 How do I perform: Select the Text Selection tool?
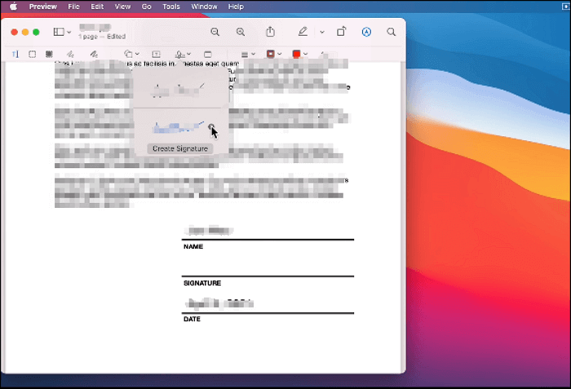pyautogui.click(x=15, y=55)
